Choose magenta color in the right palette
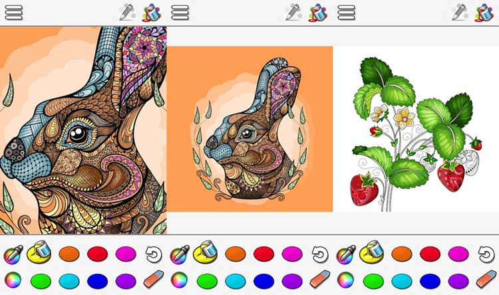Image resolution: width=499 pixels, height=295 pixels. point(458,254)
